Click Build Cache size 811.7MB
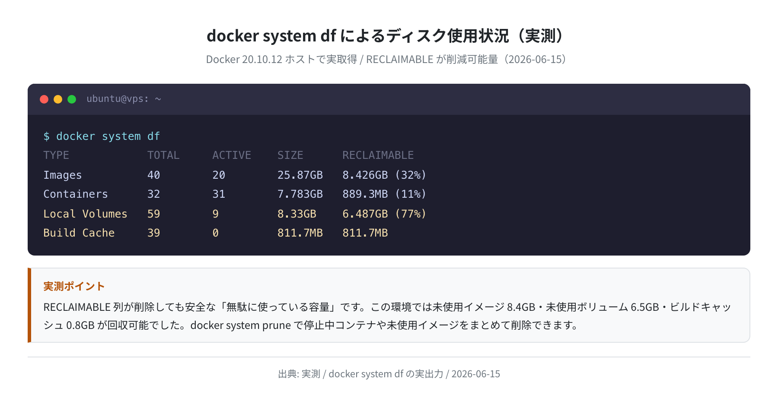This screenshot has height=398, width=778. coord(300,233)
